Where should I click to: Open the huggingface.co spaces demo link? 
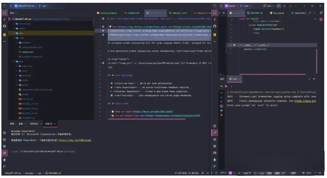click(x=173, y=116)
